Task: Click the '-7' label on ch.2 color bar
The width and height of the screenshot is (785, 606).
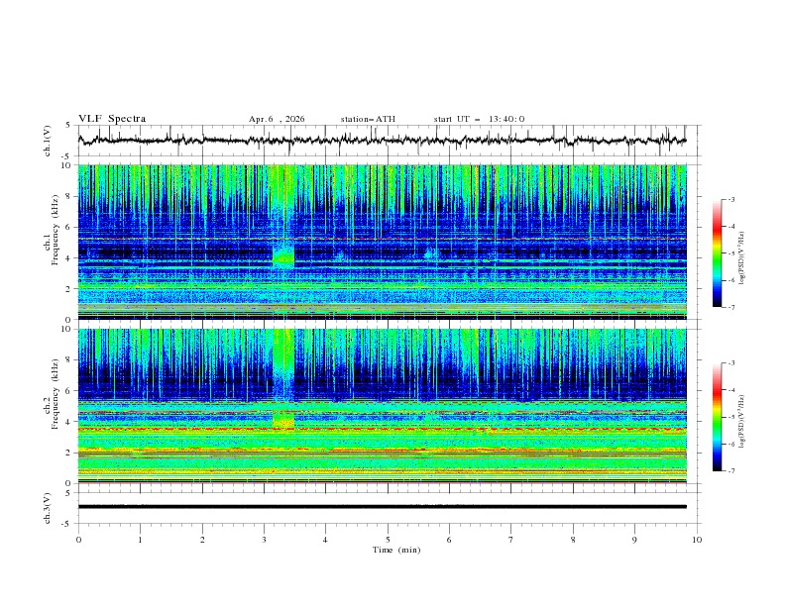Action: [730, 470]
